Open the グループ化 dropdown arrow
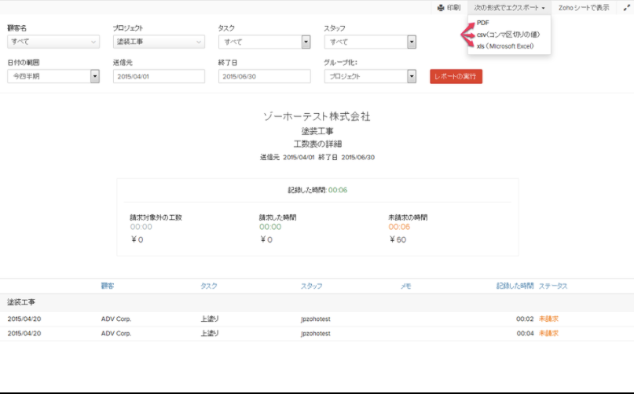The width and height of the screenshot is (634, 394). [412, 77]
